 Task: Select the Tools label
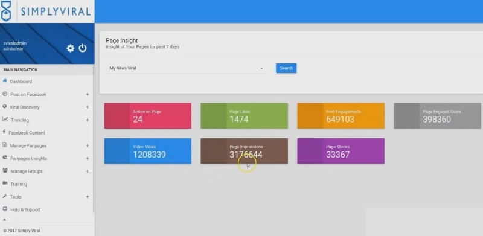coord(16,197)
